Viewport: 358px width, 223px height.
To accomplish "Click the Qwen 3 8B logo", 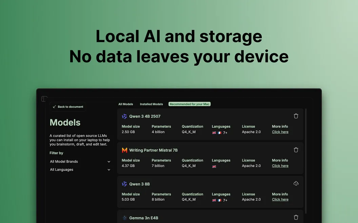I will point(124,184).
